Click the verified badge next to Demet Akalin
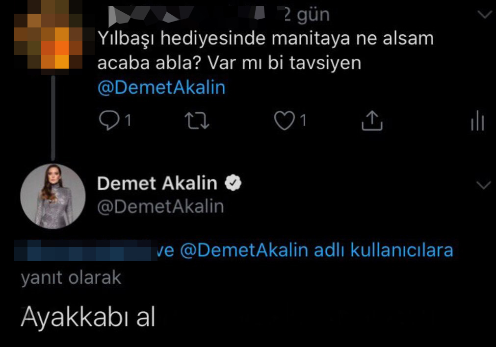 (x=232, y=183)
